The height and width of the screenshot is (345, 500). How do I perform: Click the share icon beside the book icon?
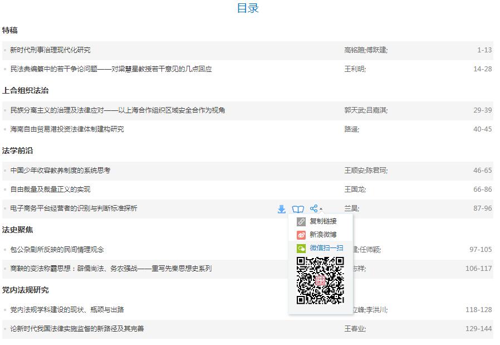314,208
